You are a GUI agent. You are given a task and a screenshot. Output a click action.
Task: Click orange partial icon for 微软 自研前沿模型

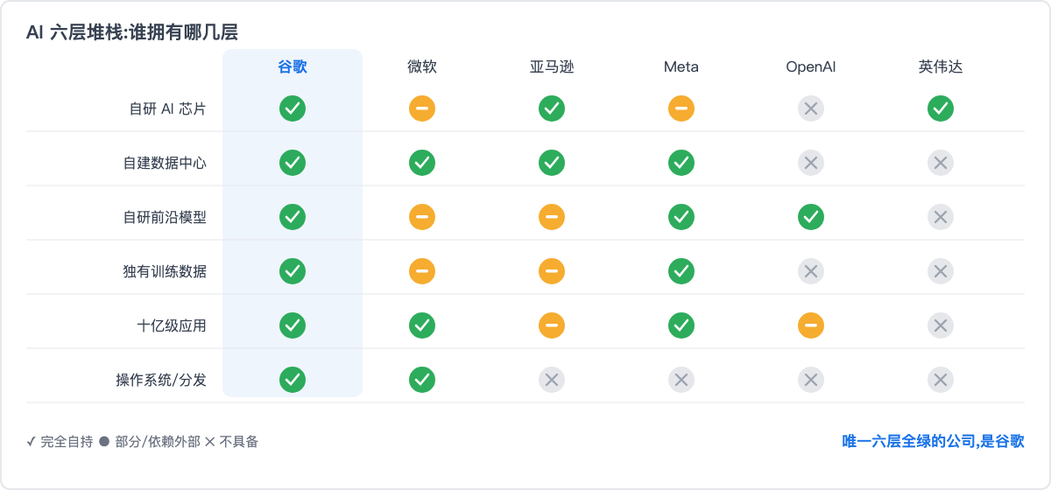click(422, 217)
